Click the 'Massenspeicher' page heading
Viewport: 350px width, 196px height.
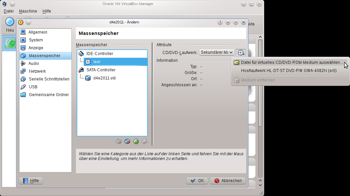tap(98, 33)
